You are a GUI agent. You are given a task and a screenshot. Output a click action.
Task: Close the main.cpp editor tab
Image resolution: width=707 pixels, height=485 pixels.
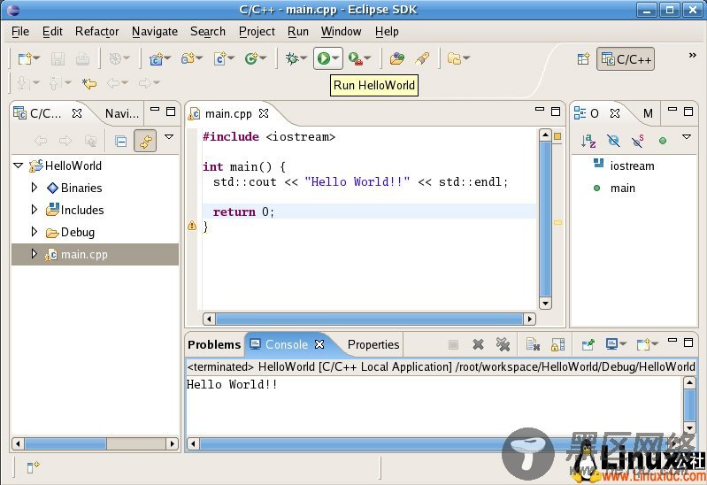[x=264, y=113]
